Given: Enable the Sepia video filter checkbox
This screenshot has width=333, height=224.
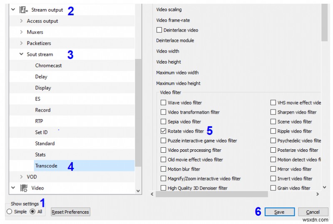Looking at the screenshot, I should pos(164,122).
